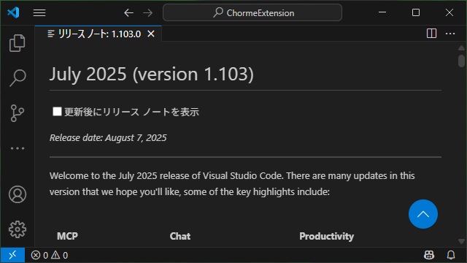Screen dimensions: 467x263
Task: Open the Explorer view in activity bar
Action: point(18,43)
